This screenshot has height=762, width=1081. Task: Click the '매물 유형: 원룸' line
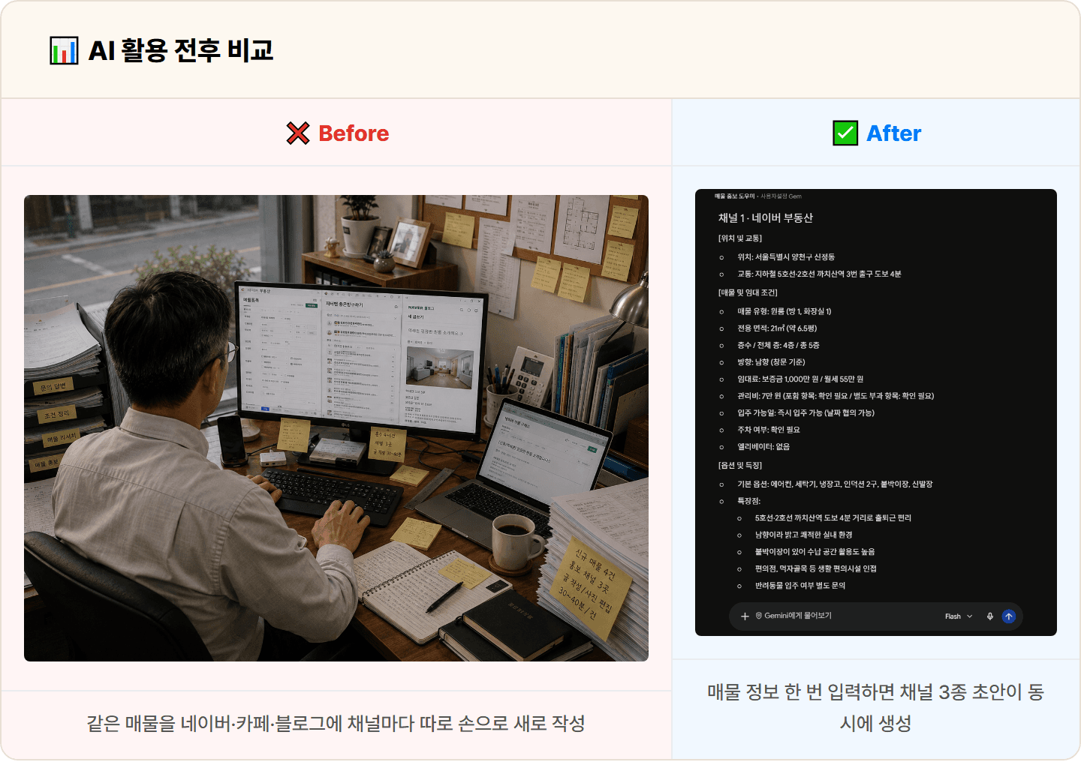(784, 311)
